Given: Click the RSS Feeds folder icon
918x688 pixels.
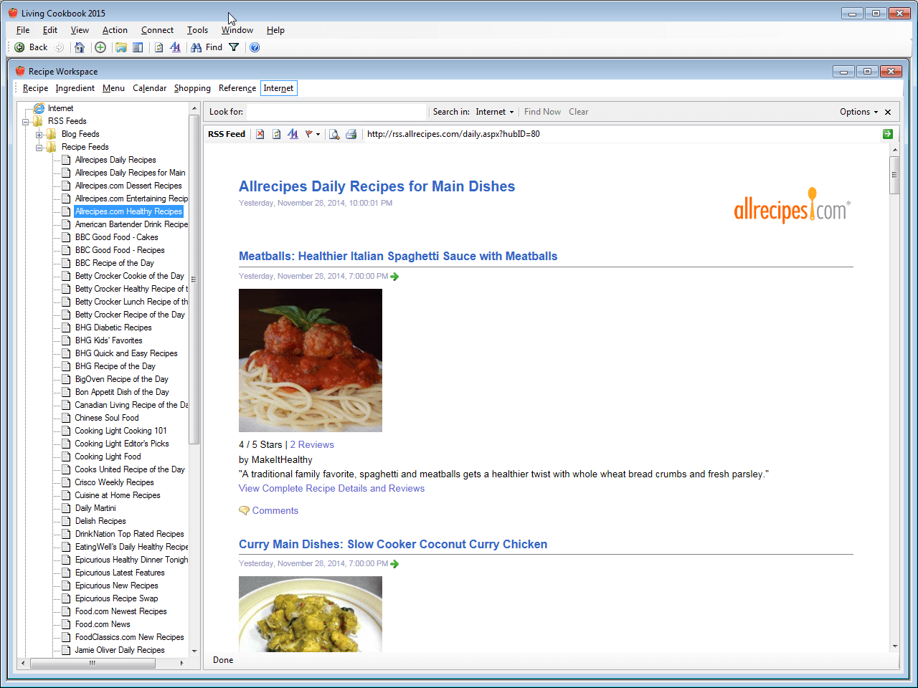Looking at the screenshot, I should [x=38, y=121].
